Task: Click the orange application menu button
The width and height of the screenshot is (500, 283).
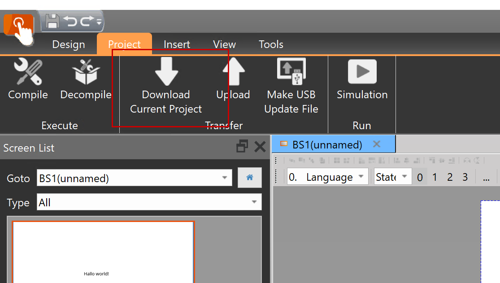Action: pos(18,23)
